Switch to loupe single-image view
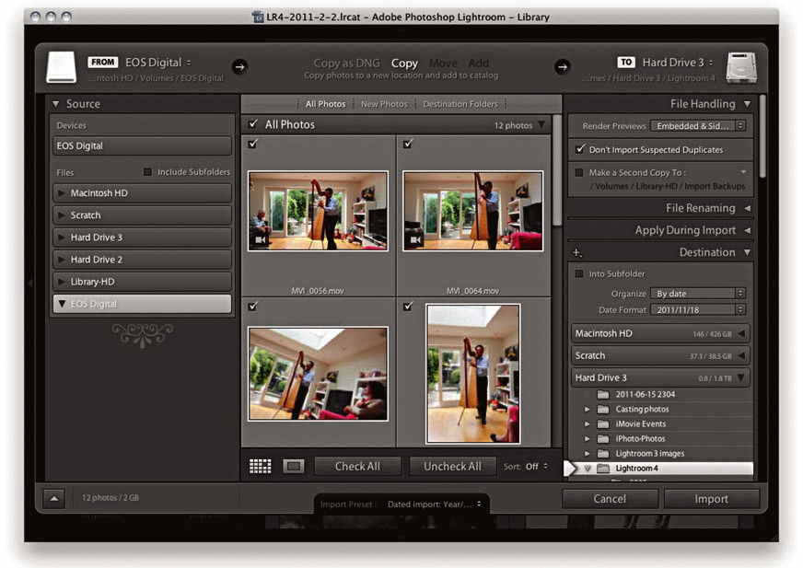Viewport: 803px width, 568px height. coord(294,466)
